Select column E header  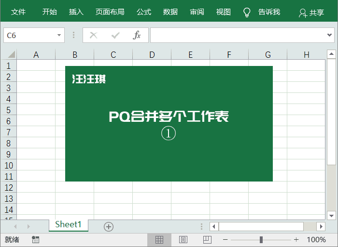coord(191,54)
